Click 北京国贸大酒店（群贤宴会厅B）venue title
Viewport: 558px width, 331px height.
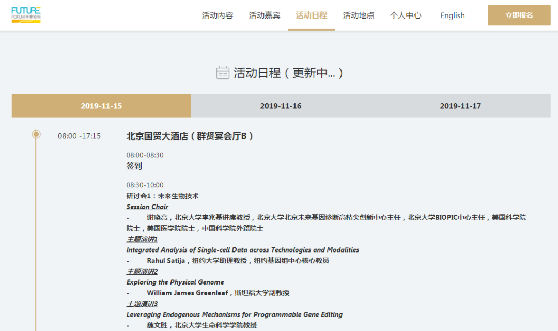(190, 136)
